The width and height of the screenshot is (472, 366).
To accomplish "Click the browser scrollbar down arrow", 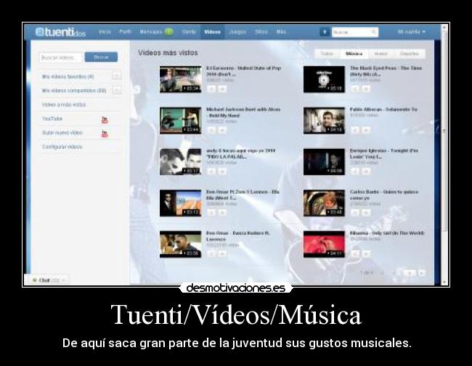I will [x=444, y=282].
